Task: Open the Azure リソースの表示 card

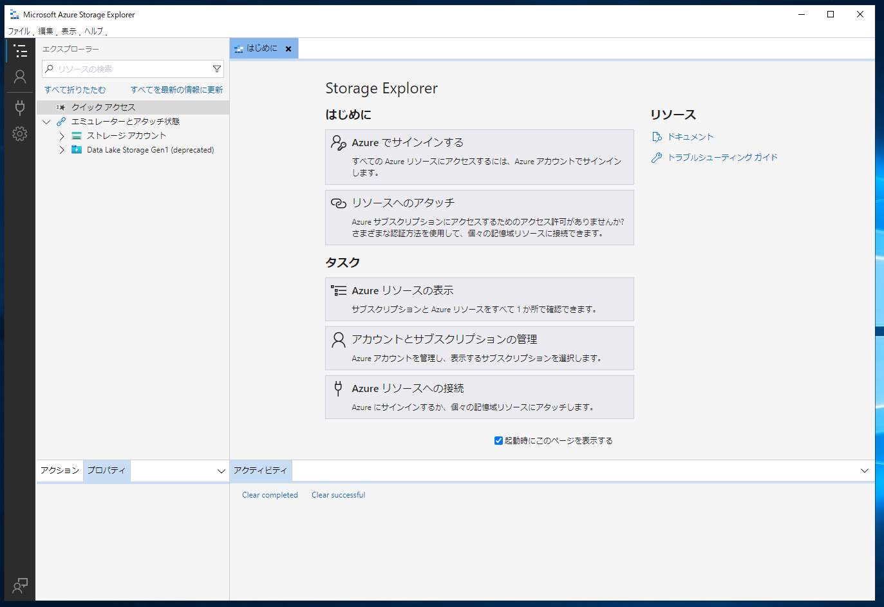Action: point(480,299)
